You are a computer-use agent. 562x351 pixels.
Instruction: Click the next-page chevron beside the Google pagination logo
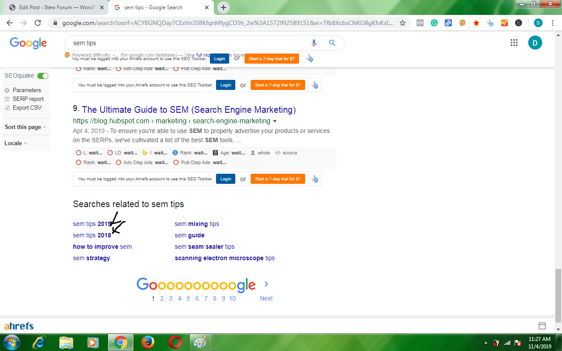[x=266, y=284]
